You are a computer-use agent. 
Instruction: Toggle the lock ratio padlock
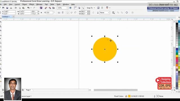pos(41,12)
